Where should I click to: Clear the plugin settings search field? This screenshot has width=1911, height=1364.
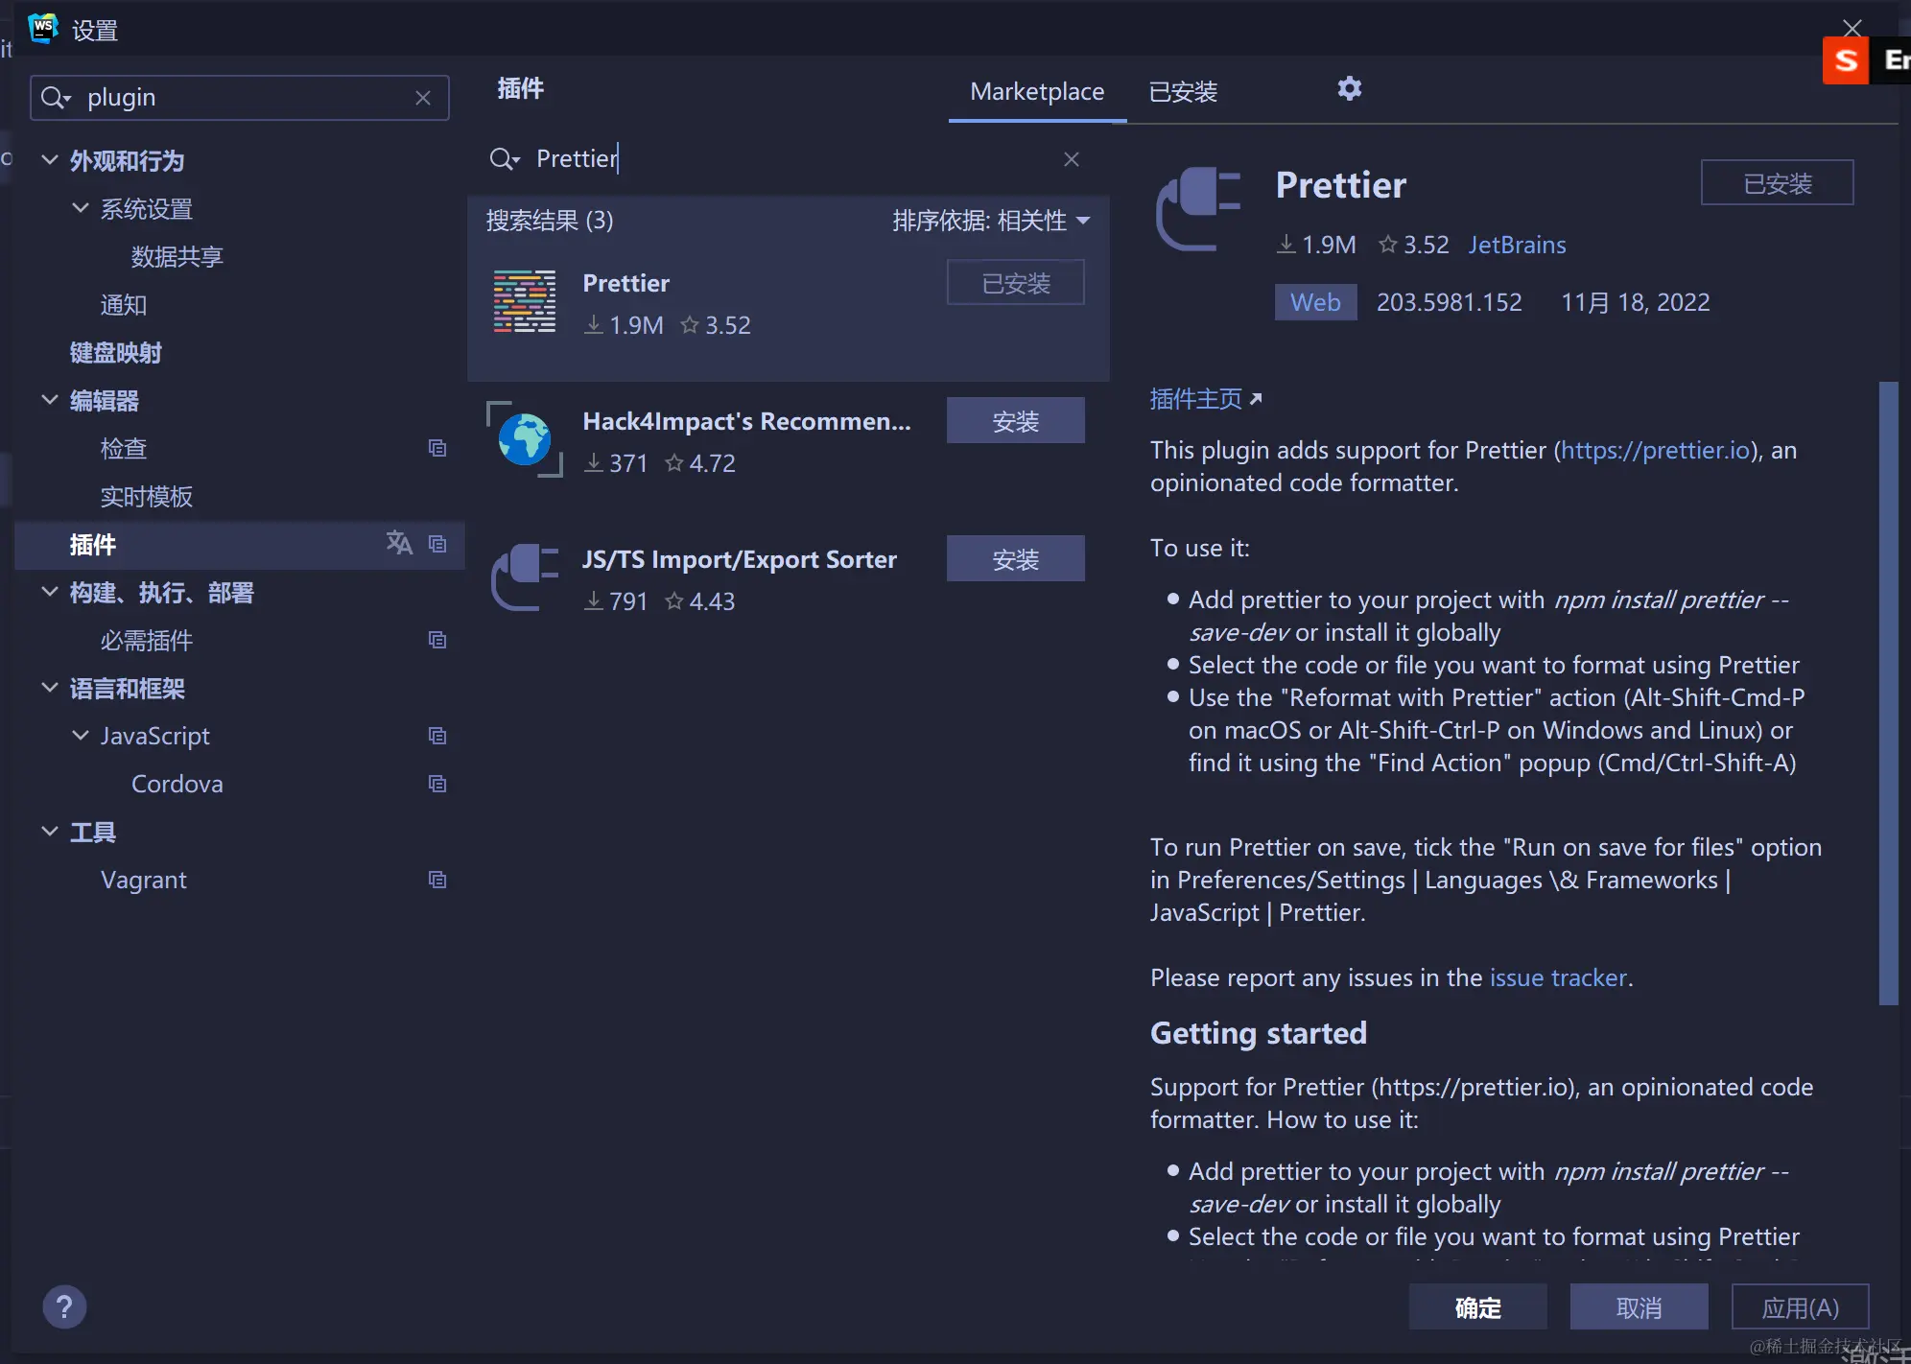click(423, 98)
